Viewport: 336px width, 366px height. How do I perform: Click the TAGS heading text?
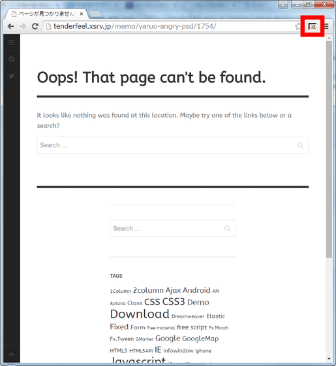tap(116, 276)
